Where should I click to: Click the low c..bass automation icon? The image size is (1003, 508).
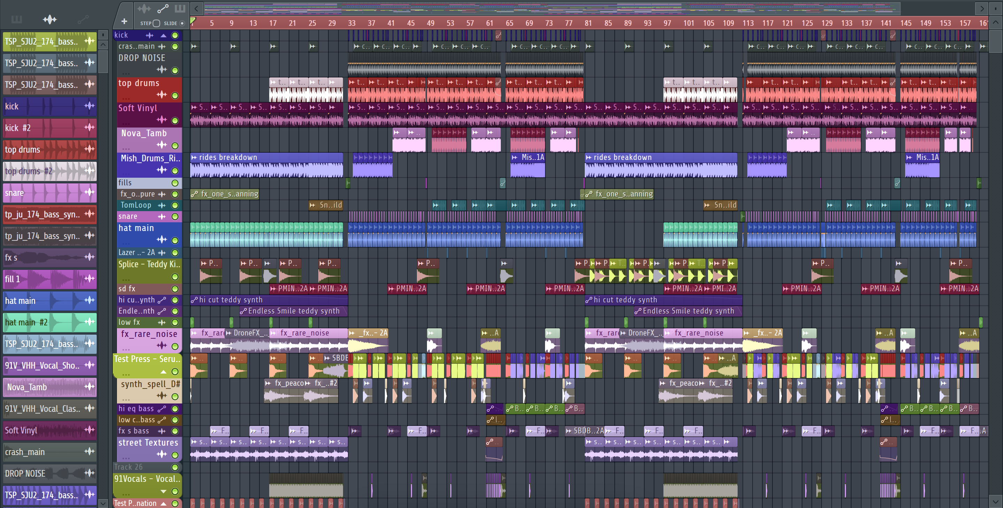[x=162, y=420]
